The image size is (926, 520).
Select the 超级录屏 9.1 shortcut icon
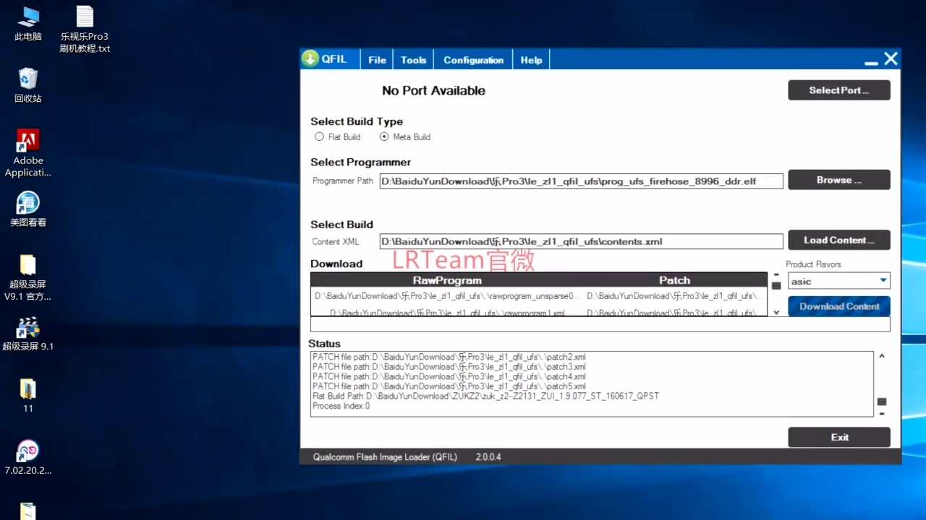28,334
